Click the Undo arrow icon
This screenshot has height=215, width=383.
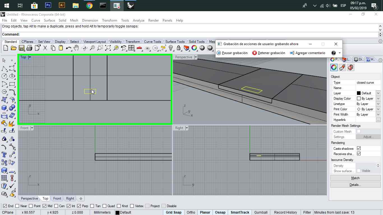tap(68, 48)
